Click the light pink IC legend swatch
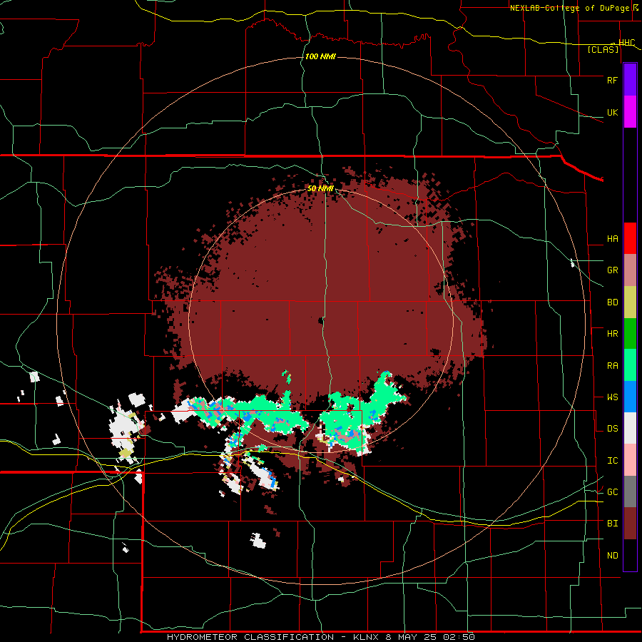 630,460
